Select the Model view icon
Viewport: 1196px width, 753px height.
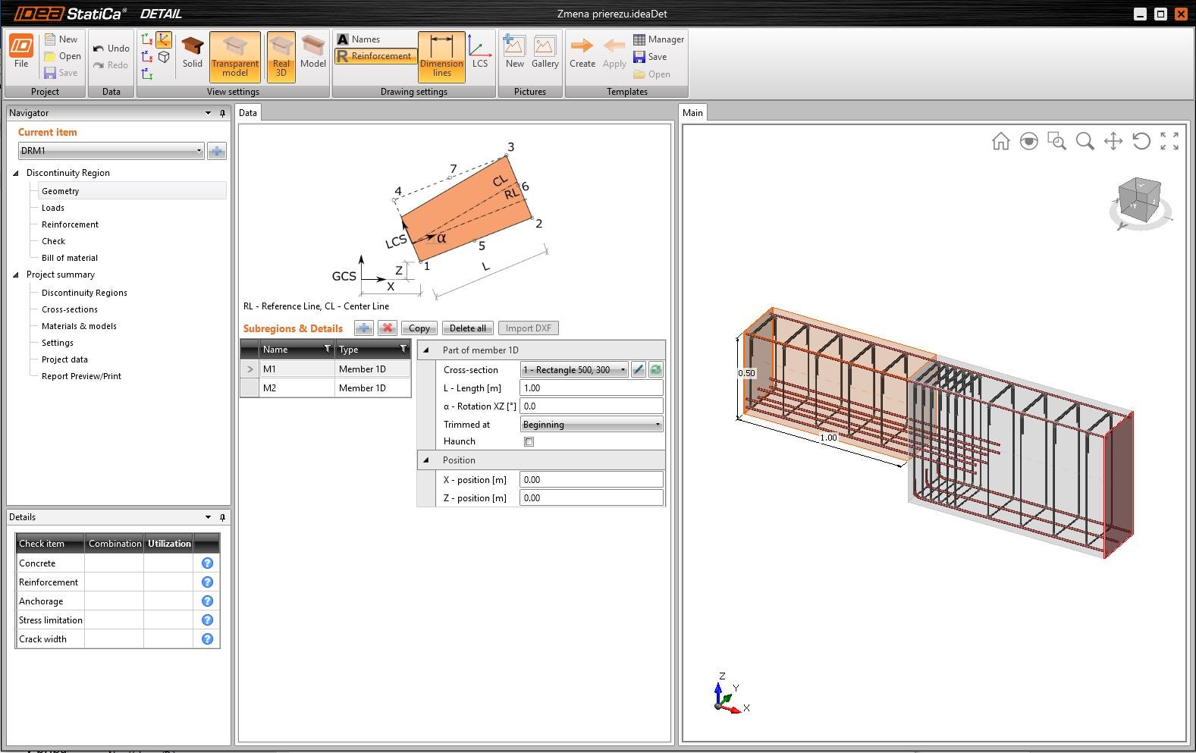click(x=312, y=53)
